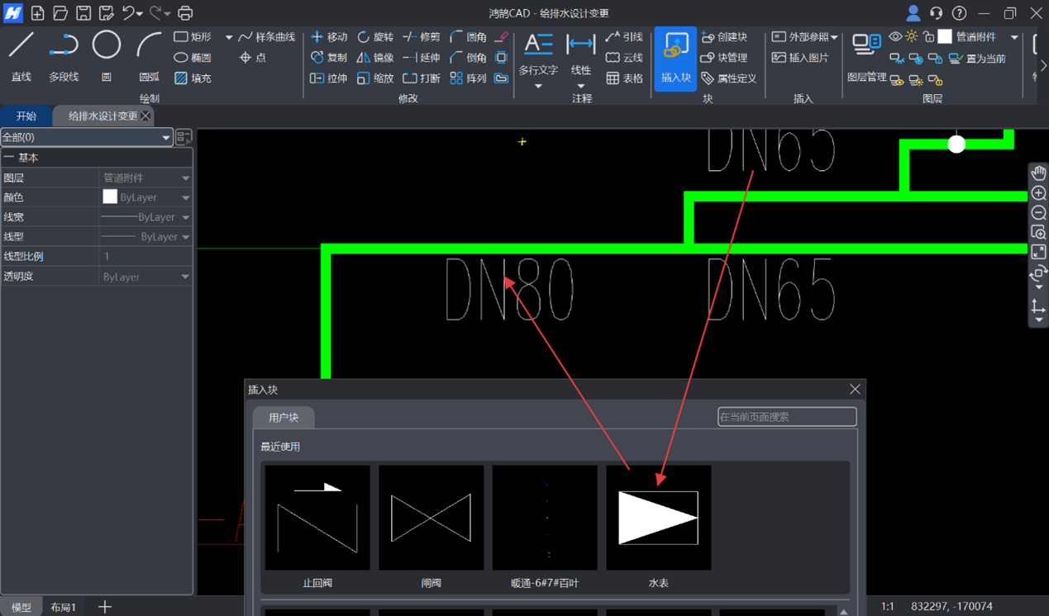Click the 镜像 mirror tool

click(375, 58)
